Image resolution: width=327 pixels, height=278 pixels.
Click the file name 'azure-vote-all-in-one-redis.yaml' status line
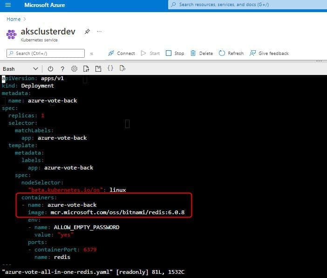coord(57,272)
